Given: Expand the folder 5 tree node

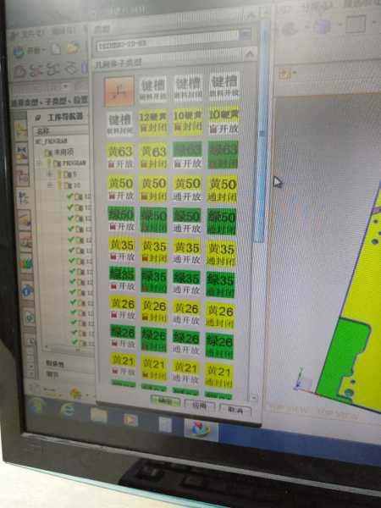Looking at the screenshot, I should coord(50,174).
